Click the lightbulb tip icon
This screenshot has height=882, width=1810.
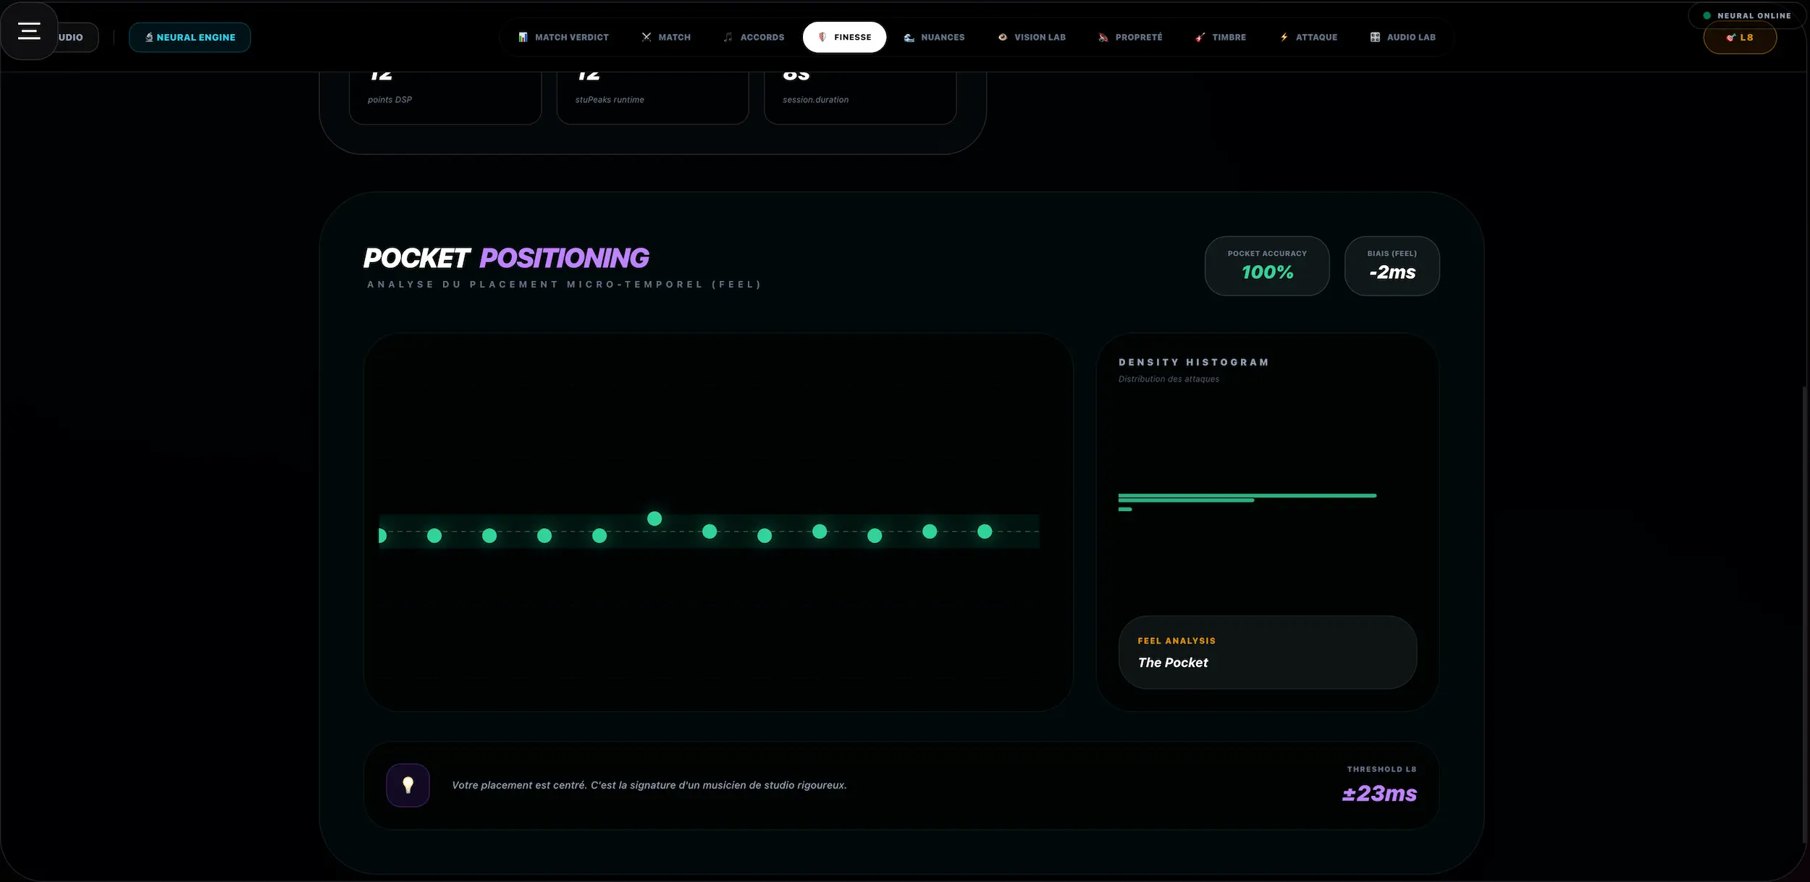pyautogui.click(x=408, y=785)
